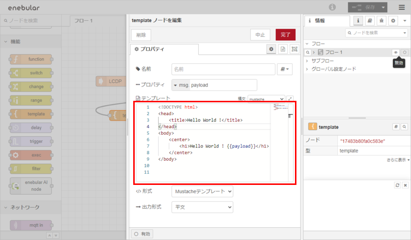Select the mqtt in node in palette

tap(31, 225)
